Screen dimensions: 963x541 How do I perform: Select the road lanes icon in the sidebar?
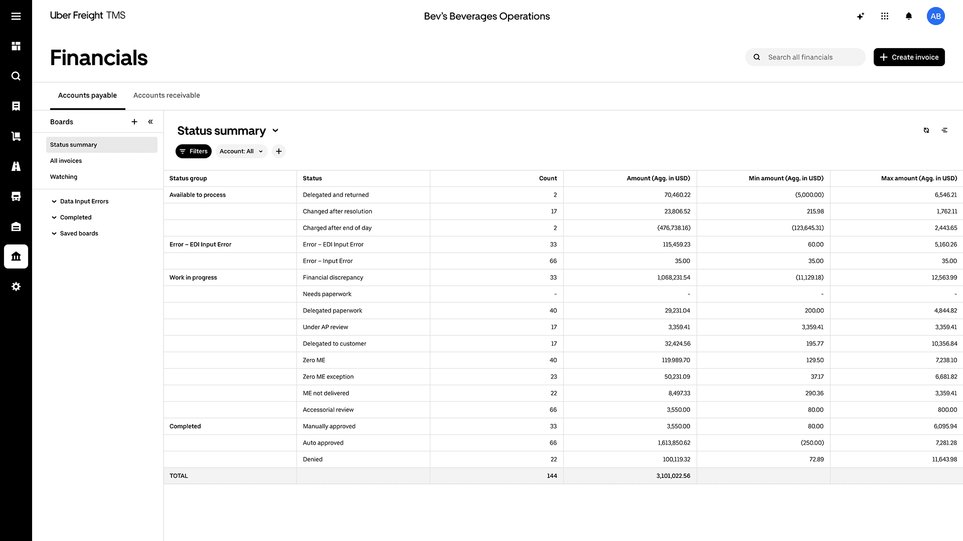16,166
